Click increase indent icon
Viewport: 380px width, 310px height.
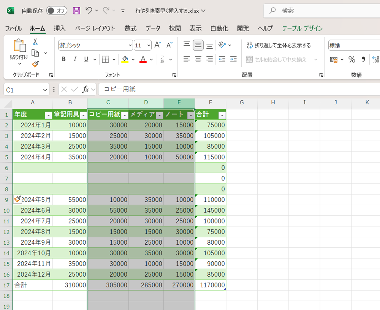click(233, 59)
